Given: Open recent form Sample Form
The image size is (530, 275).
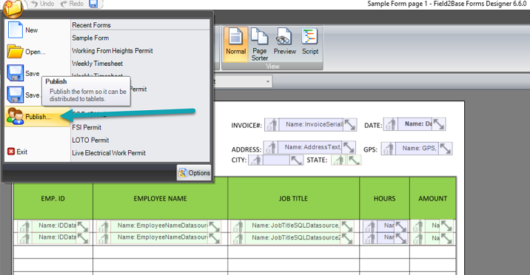Looking at the screenshot, I should pos(90,38).
